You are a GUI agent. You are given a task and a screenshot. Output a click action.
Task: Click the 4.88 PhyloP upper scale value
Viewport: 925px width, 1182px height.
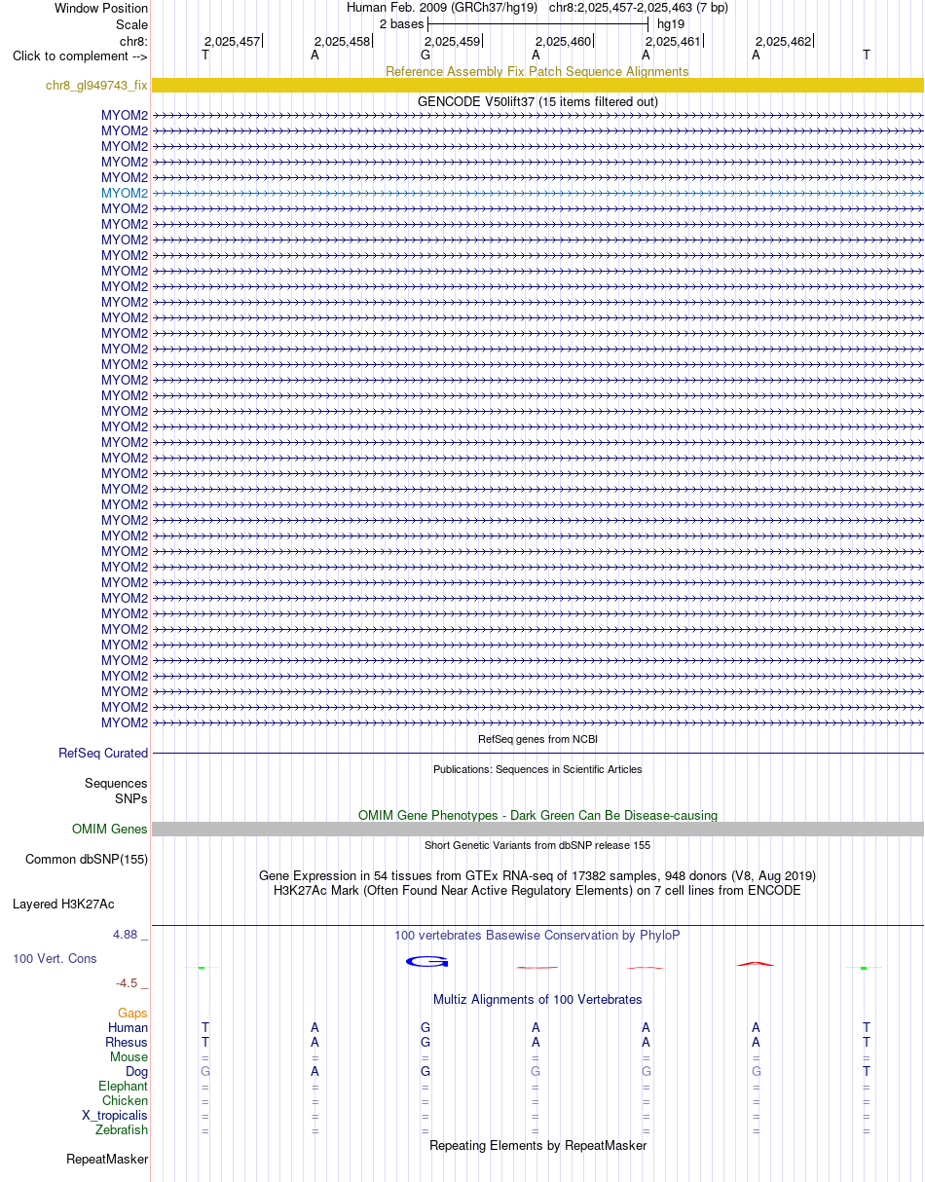[x=127, y=934]
